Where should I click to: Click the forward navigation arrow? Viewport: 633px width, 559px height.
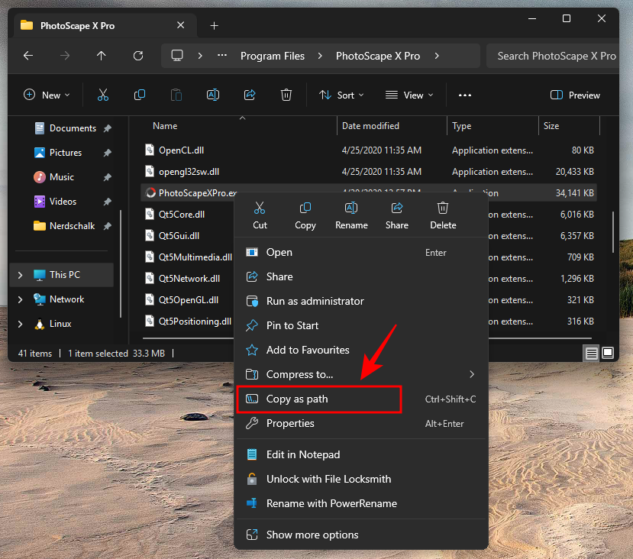point(65,56)
